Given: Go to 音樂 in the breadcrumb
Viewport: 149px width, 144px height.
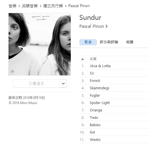Looking at the screenshot, I should pyautogui.click(x=12, y=6).
